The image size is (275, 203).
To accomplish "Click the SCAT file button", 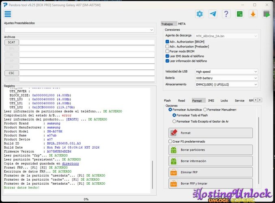I will pyautogui.click(x=12, y=42).
